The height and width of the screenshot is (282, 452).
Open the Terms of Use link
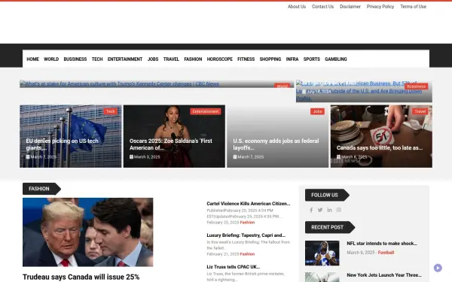413,6
